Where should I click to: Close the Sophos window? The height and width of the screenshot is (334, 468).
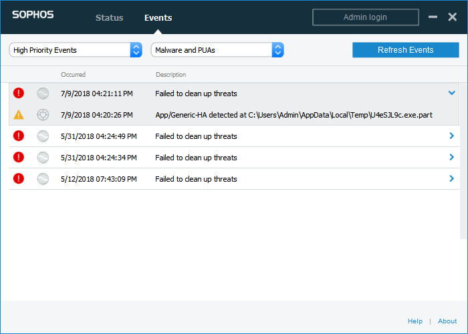point(453,17)
